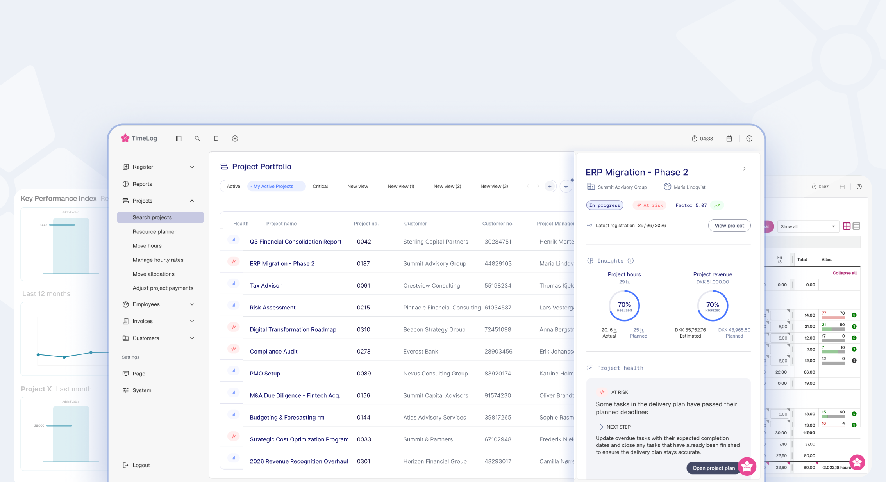Click the 04:38 timer

702,139
